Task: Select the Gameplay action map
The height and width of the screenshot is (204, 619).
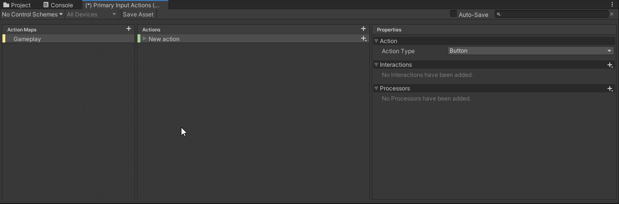Action: tap(27, 39)
